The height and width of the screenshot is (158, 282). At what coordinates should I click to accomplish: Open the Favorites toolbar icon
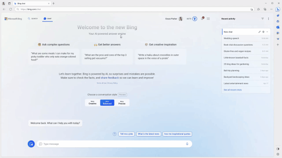point(259,9)
